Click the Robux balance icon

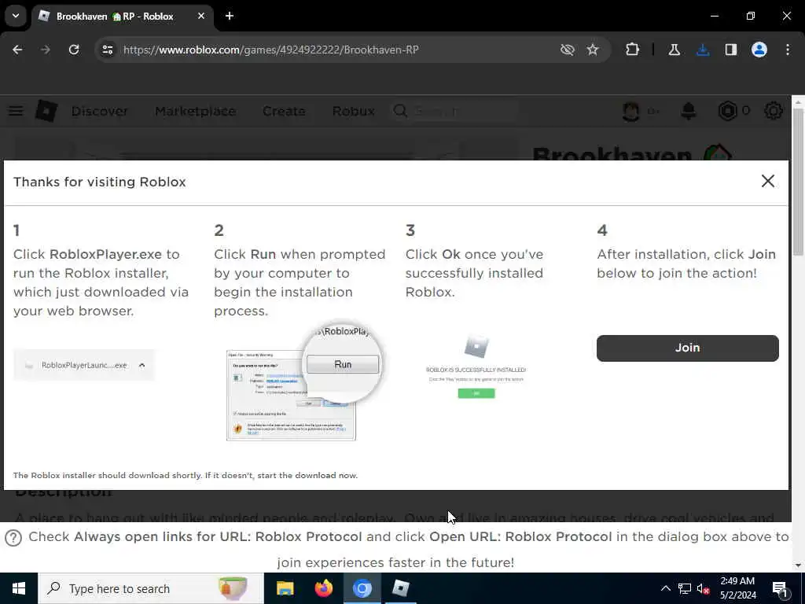tap(727, 111)
